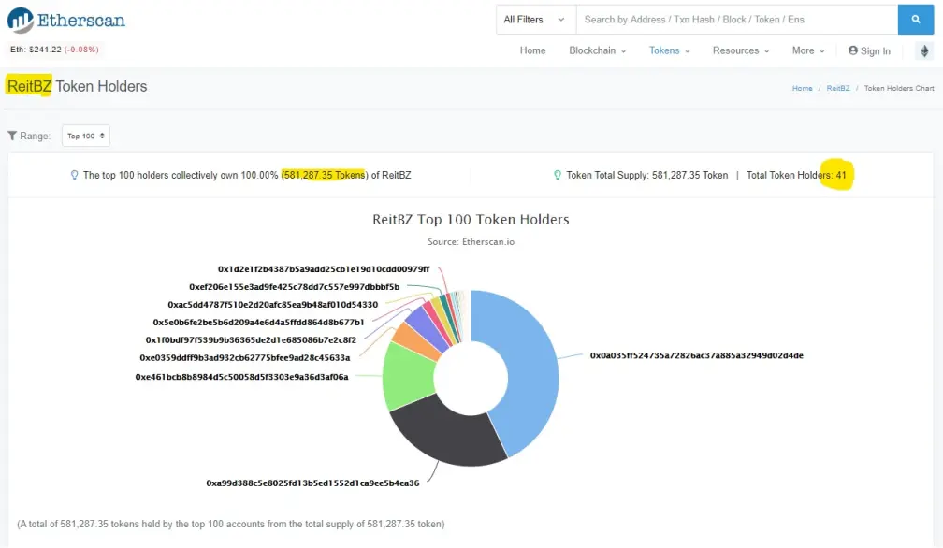
Task: Click the address label 0xa99d388c5e8025fd13b5ed1552d1ca9ee5b4ea36
Action: [x=312, y=483]
